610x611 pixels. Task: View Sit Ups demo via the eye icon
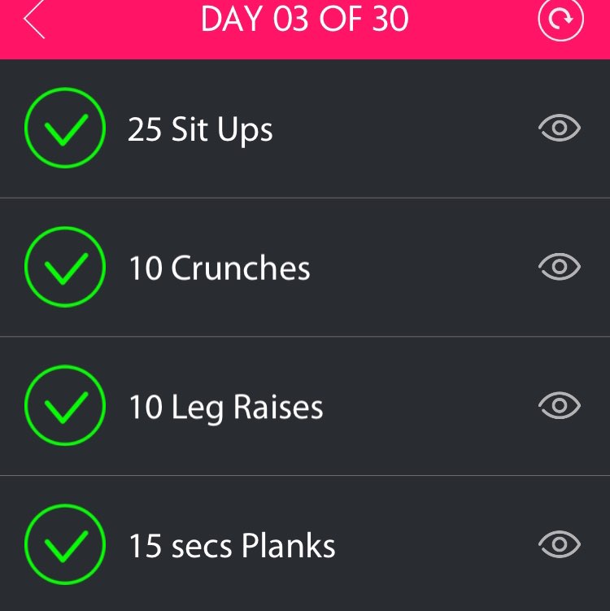pyautogui.click(x=560, y=129)
